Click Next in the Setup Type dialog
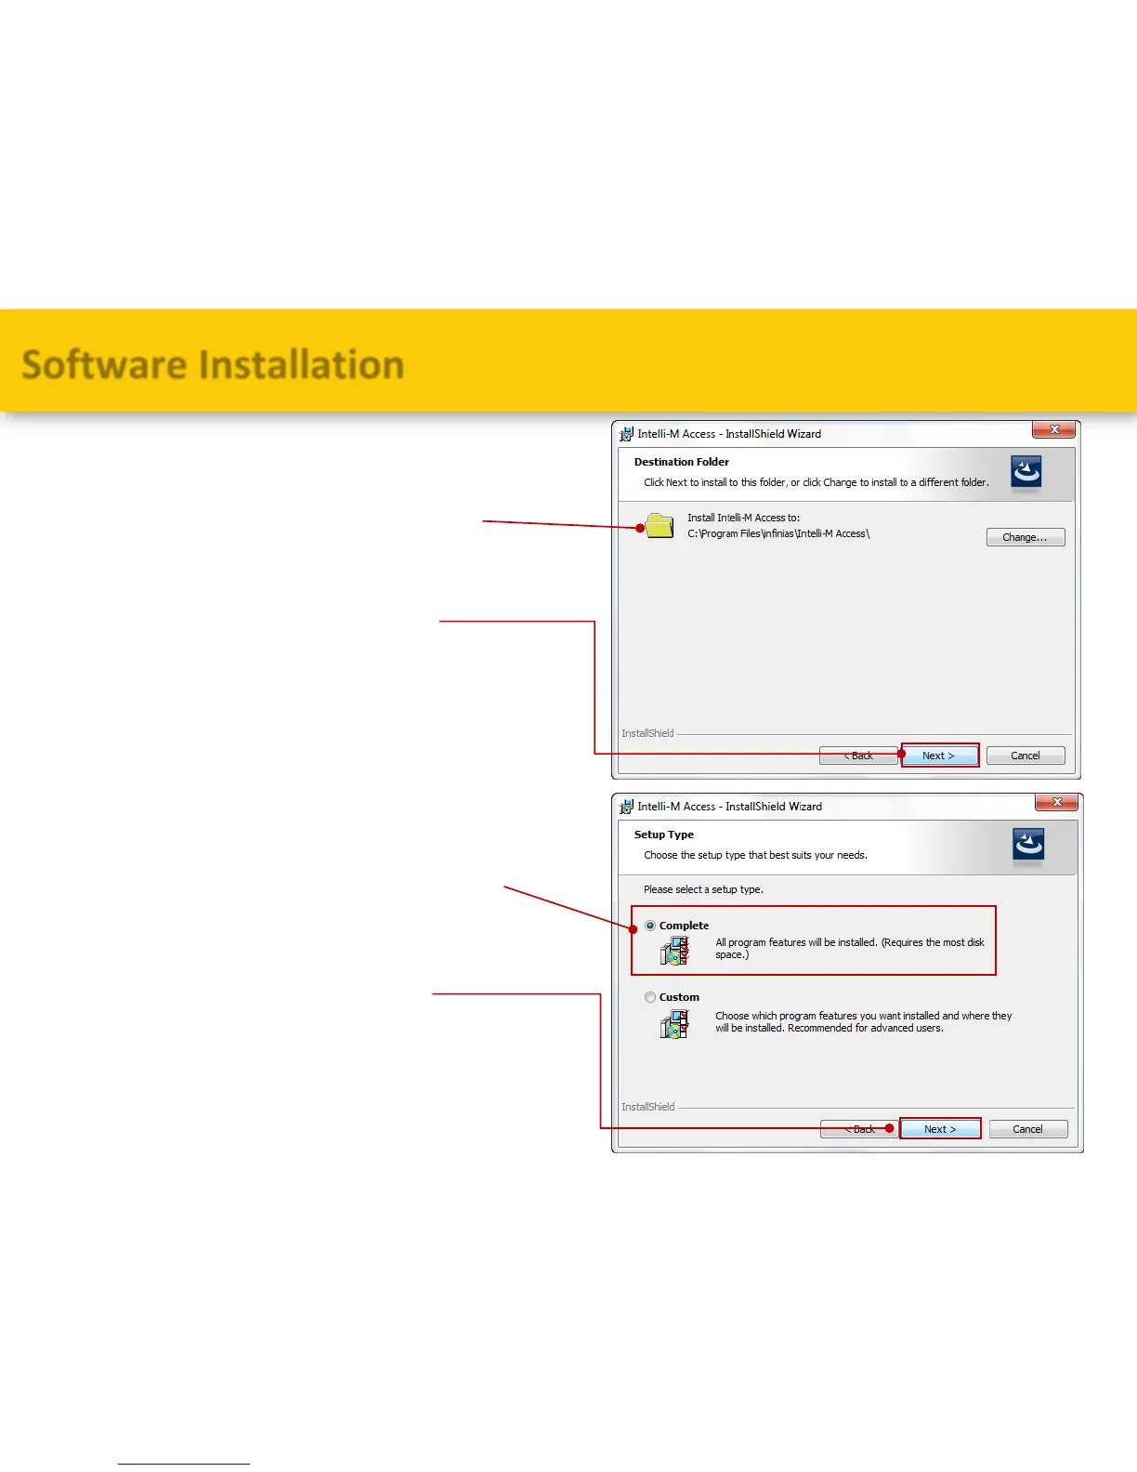 tap(940, 1129)
